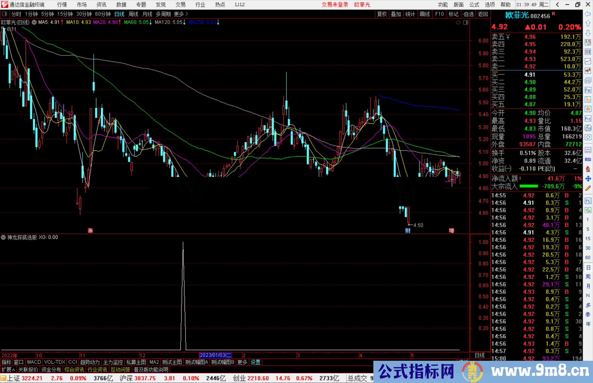Open the 行情 menu
This screenshot has width=593, height=383.
(62, 4)
